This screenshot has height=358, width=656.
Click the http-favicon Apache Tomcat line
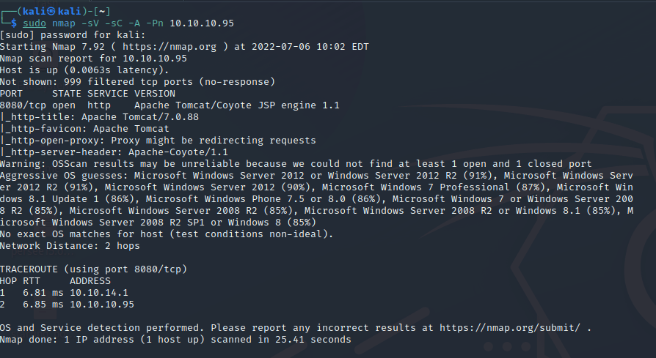[x=84, y=129]
